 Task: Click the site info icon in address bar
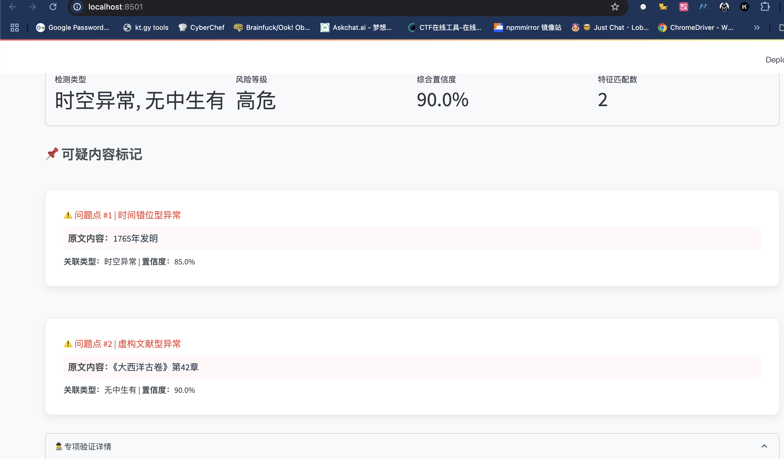[x=77, y=7]
